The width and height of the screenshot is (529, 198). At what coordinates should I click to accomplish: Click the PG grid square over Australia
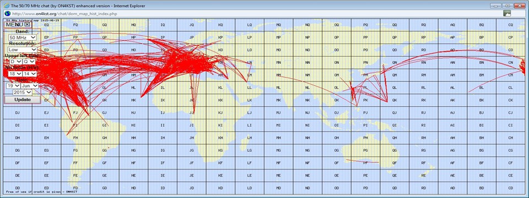tap(365, 150)
